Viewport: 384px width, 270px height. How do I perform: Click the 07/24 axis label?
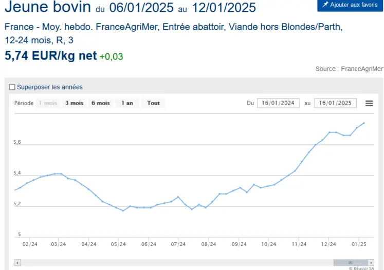(x=178, y=244)
